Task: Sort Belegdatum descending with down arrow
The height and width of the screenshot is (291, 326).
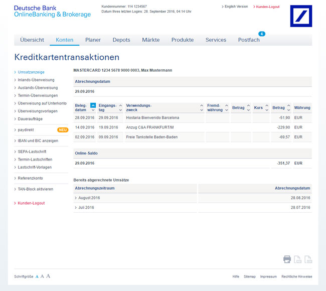Action: 93,110
